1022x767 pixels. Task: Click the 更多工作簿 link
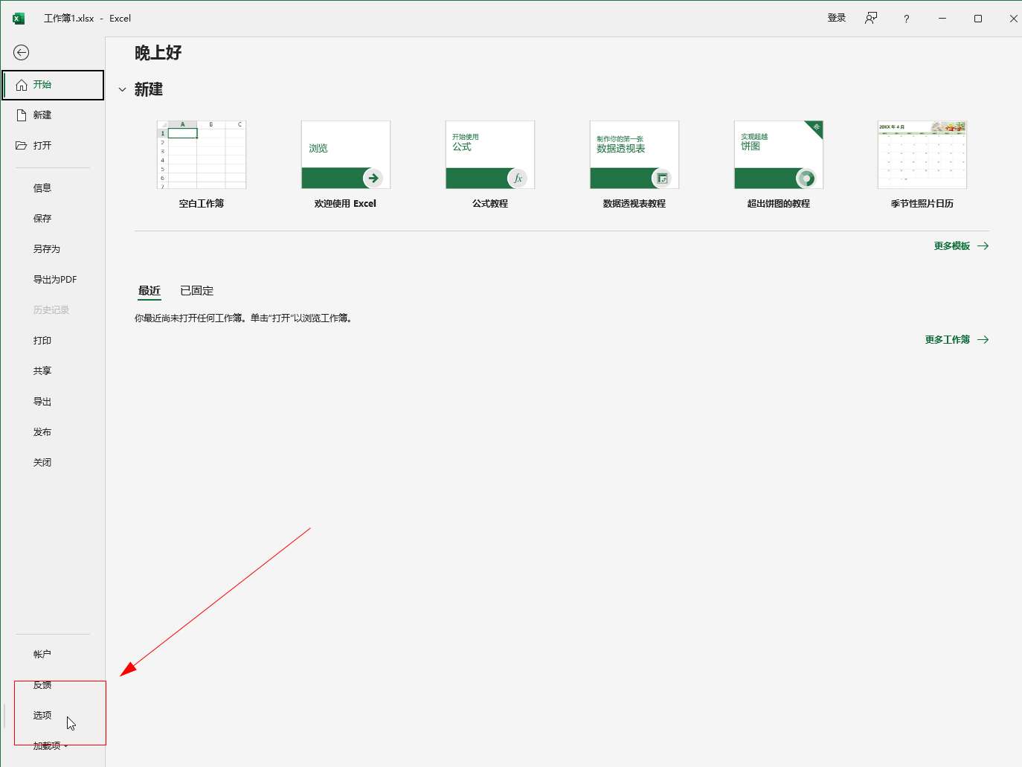click(957, 340)
